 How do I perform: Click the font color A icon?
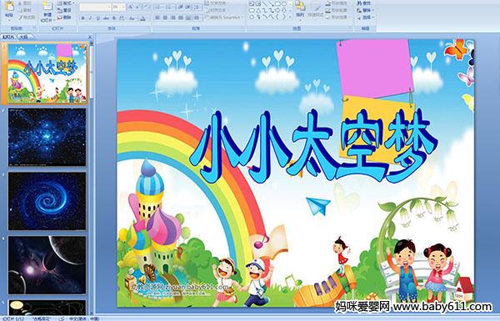pyautogui.click(x=142, y=18)
